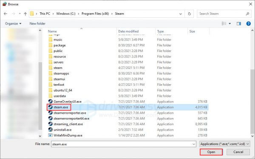The height and width of the screenshot is (159, 255).
Task: Toggle the preview pane icon
Action: (x=239, y=24)
